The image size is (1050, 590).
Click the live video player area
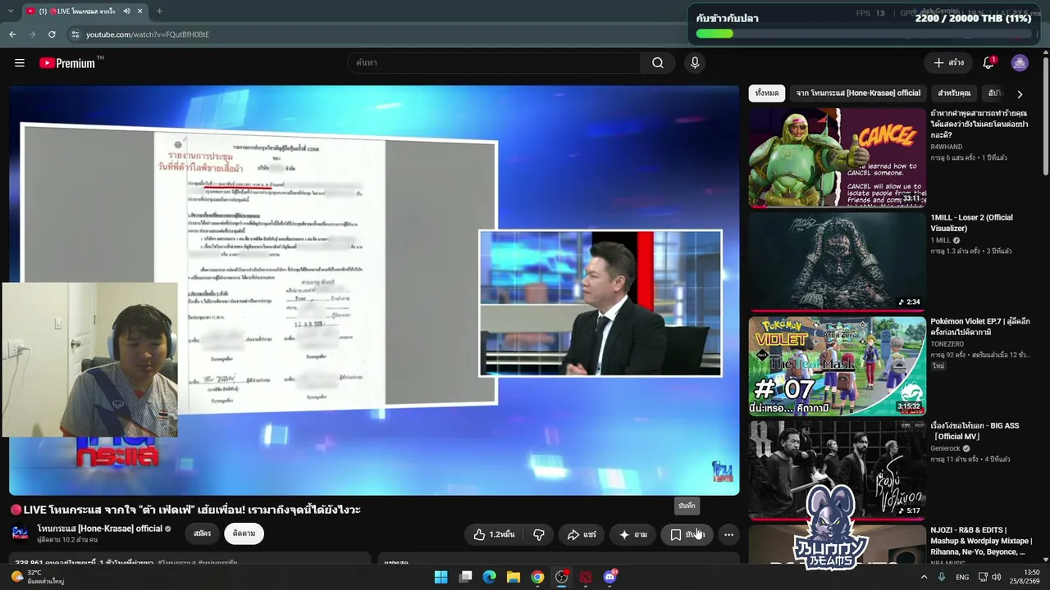[x=374, y=290]
